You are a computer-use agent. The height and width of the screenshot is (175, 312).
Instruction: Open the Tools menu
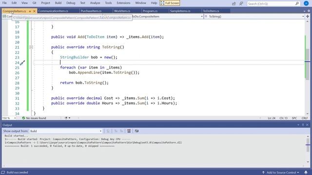pos(108,3)
